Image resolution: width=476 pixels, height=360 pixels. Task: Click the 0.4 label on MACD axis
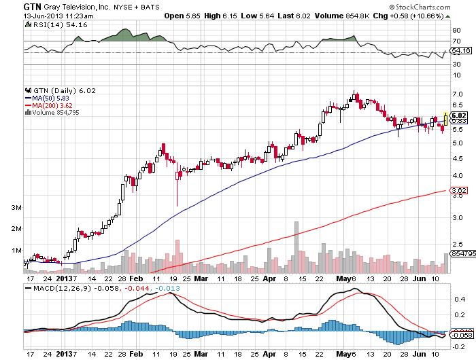click(460, 299)
